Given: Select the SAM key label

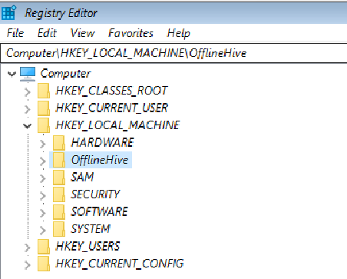Looking at the screenshot, I should [82, 177].
